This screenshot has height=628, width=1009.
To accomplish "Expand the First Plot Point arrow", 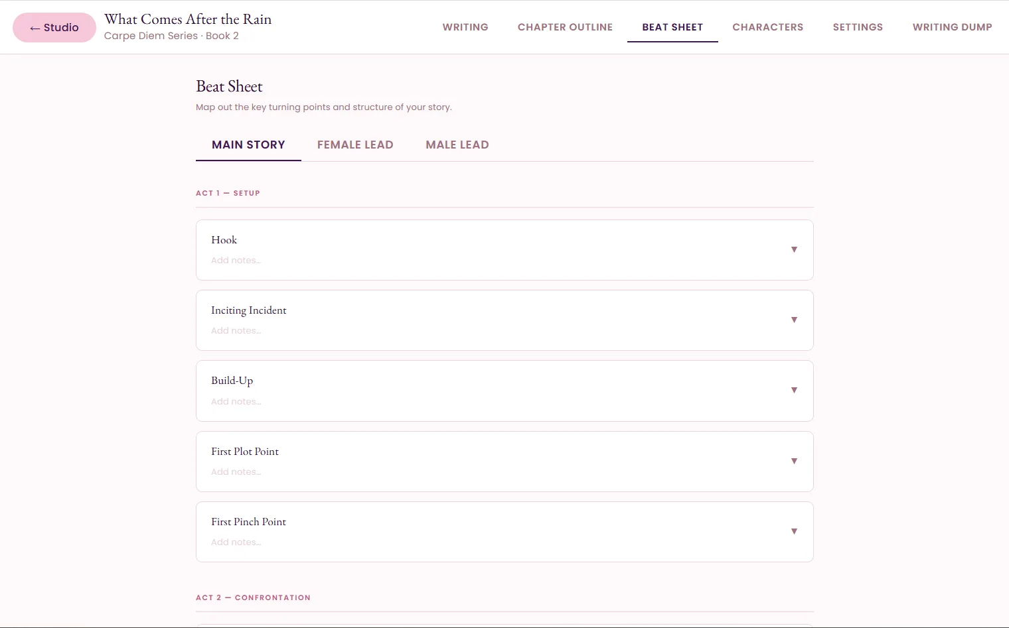I will [x=794, y=461].
